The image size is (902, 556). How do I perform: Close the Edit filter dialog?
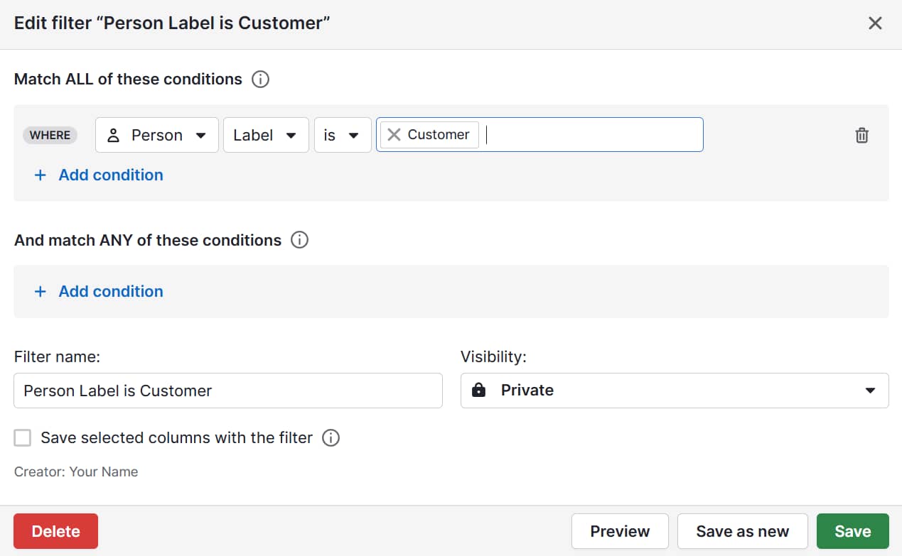[x=875, y=23]
